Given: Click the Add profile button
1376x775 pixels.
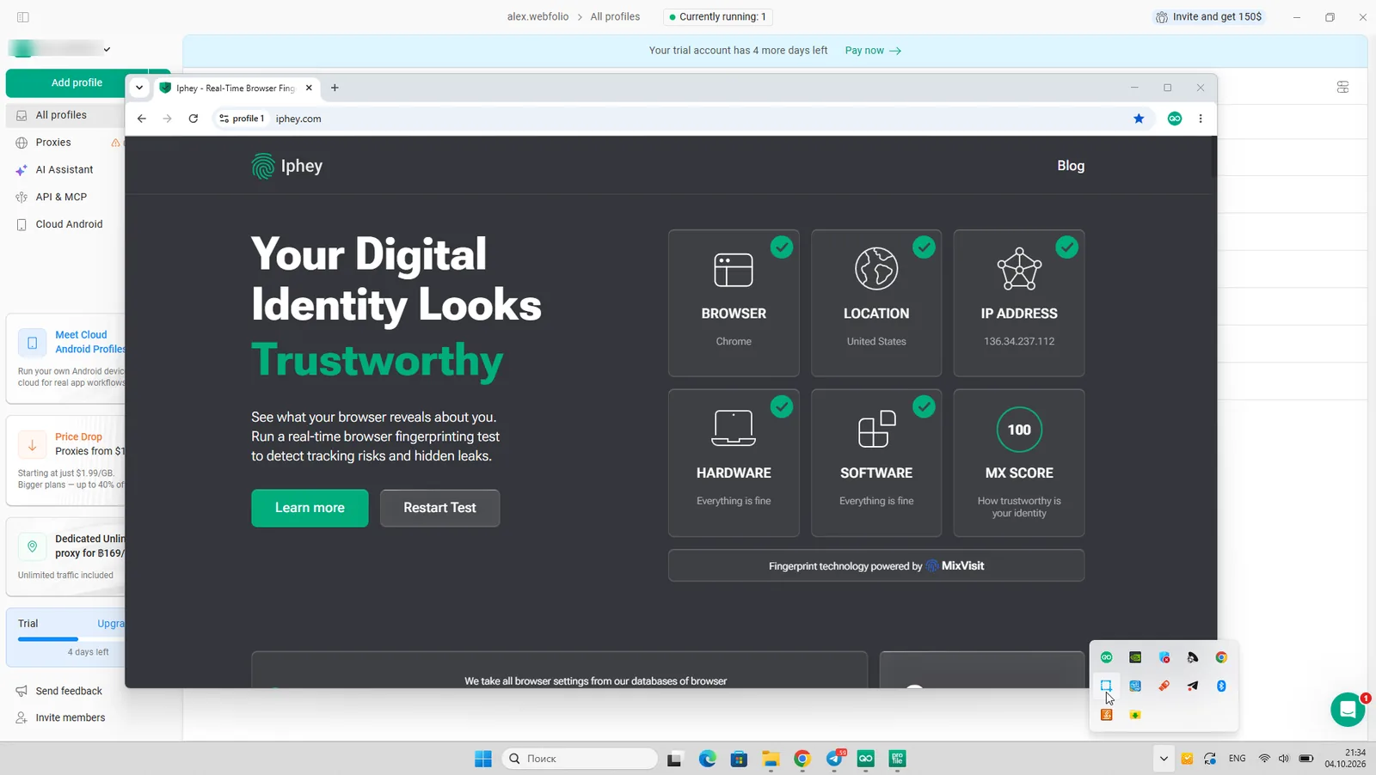Looking at the screenshot, I should (x=77, y=82).
